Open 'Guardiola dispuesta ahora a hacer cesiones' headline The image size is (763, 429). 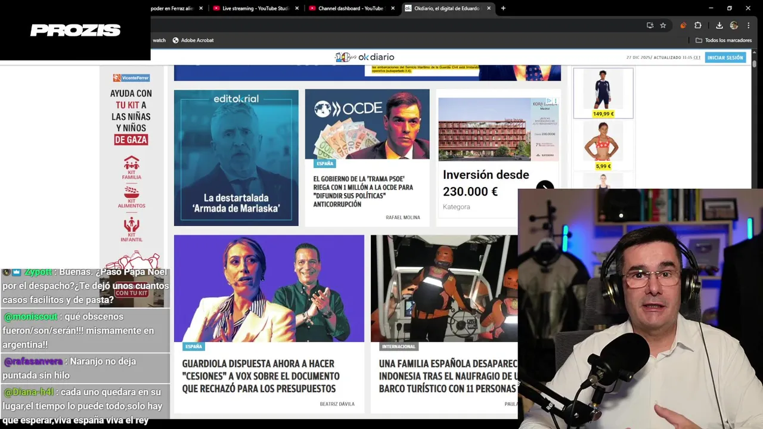(x=260, y=376)
